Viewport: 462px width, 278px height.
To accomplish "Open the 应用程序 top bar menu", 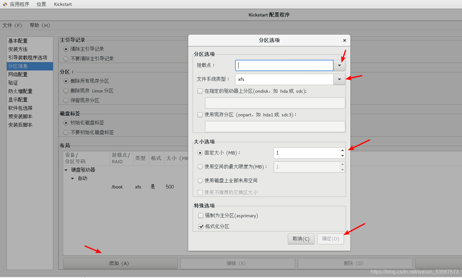I will (x=20, y=4).
